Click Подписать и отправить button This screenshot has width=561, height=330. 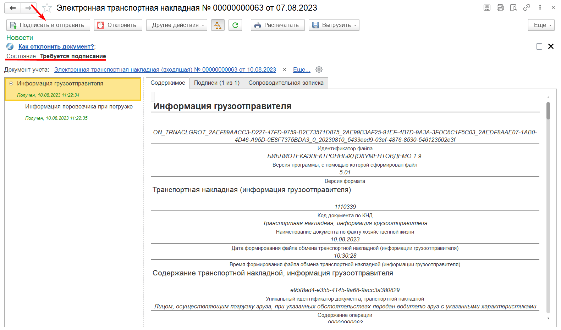tap(48, 25)
